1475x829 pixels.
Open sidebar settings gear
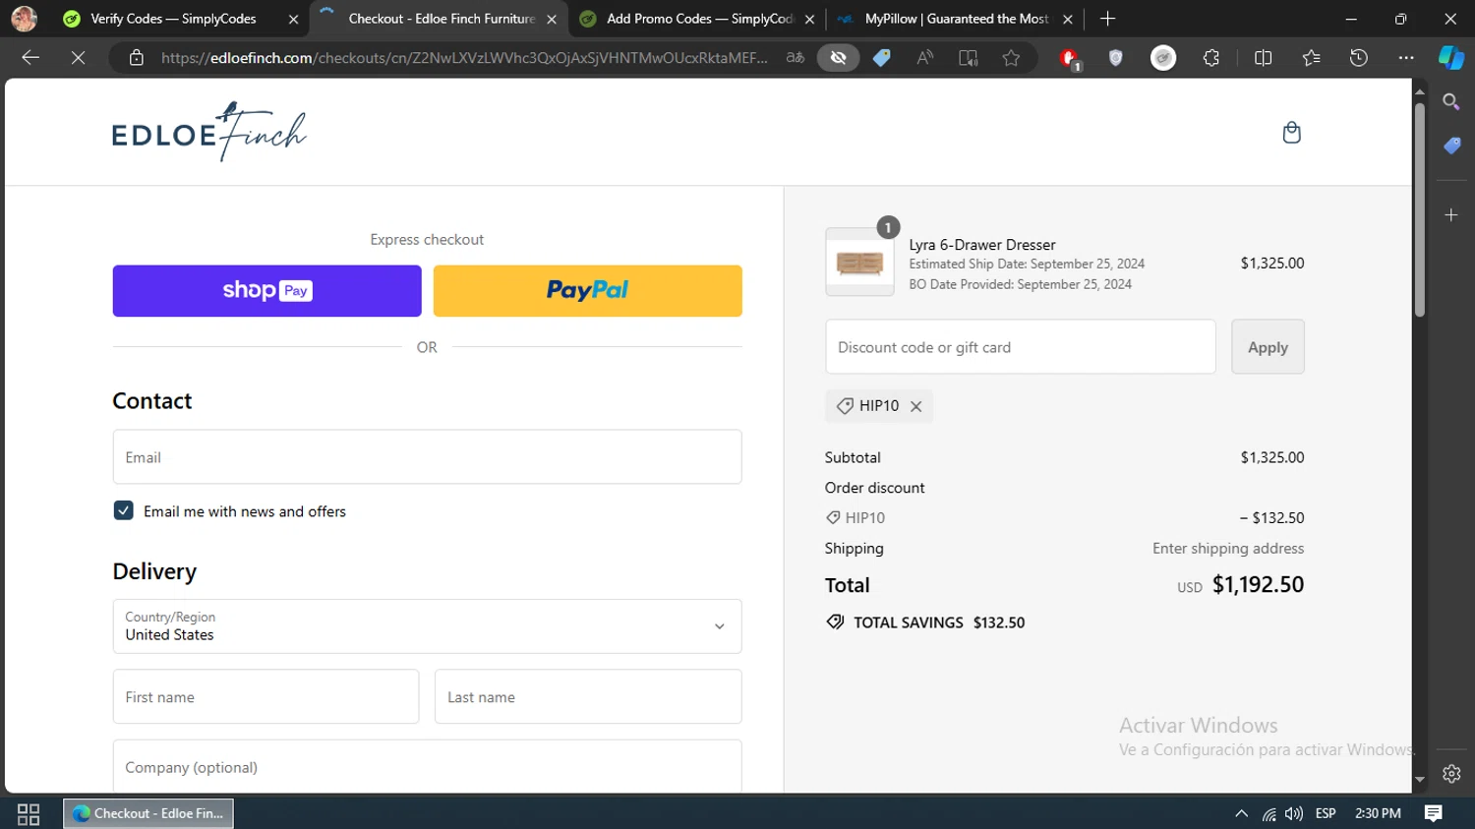click(1451, 774)
